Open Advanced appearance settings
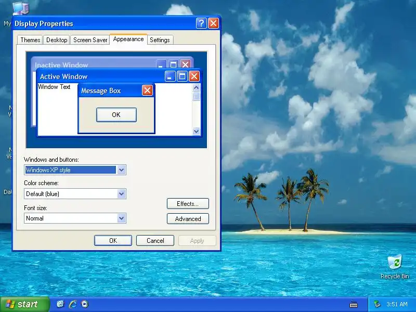This screenshot has width=416, height=312. 188,219
